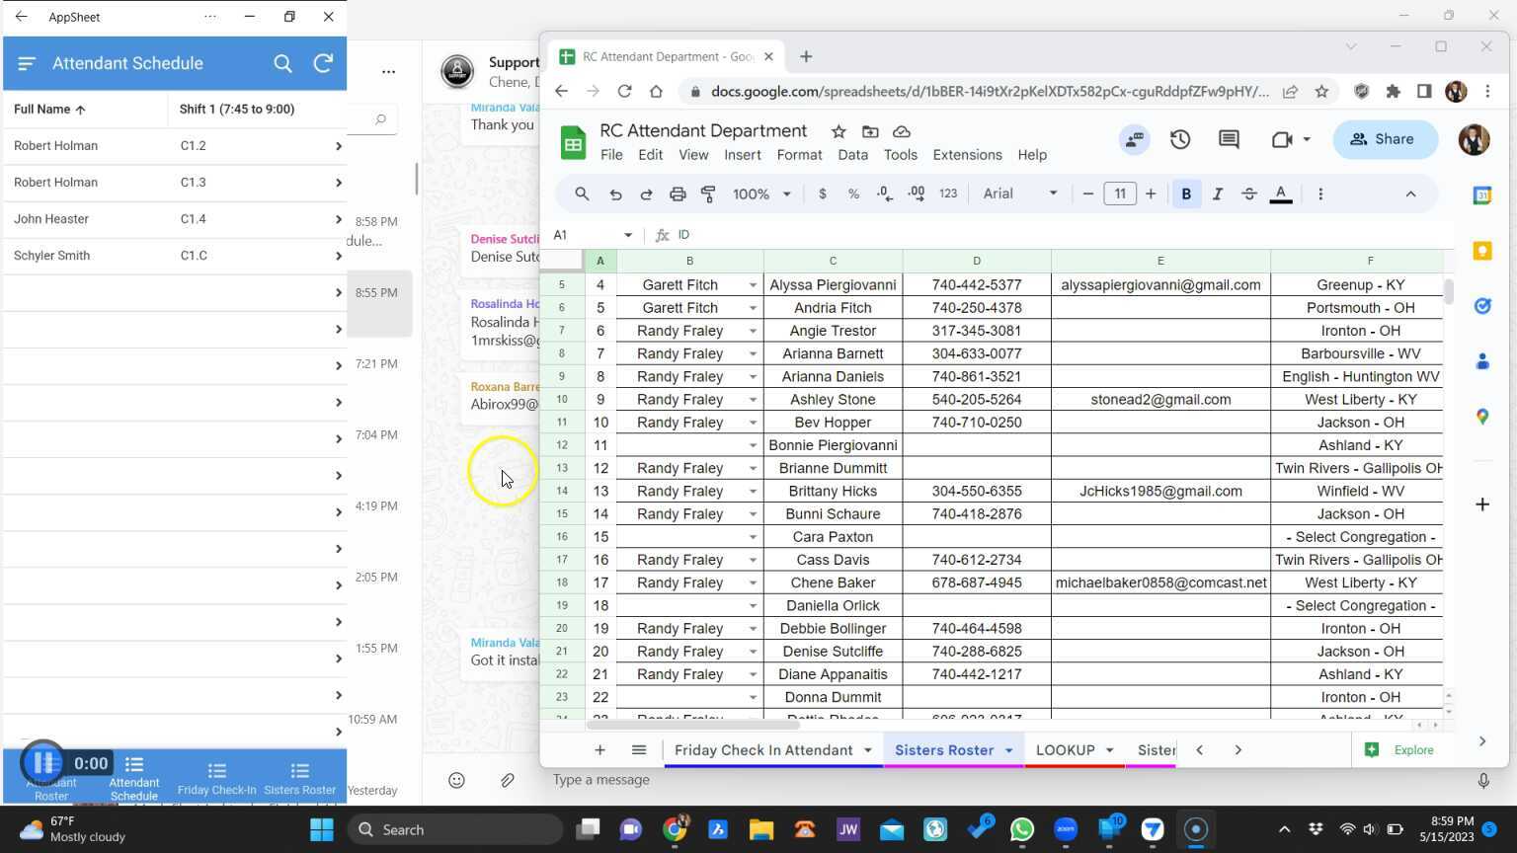The height and width of the screenshot is (853, 1517).
Task: Open the paint format tool
Action: click(707, 194)
